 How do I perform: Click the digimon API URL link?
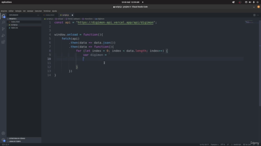[115, 23]
